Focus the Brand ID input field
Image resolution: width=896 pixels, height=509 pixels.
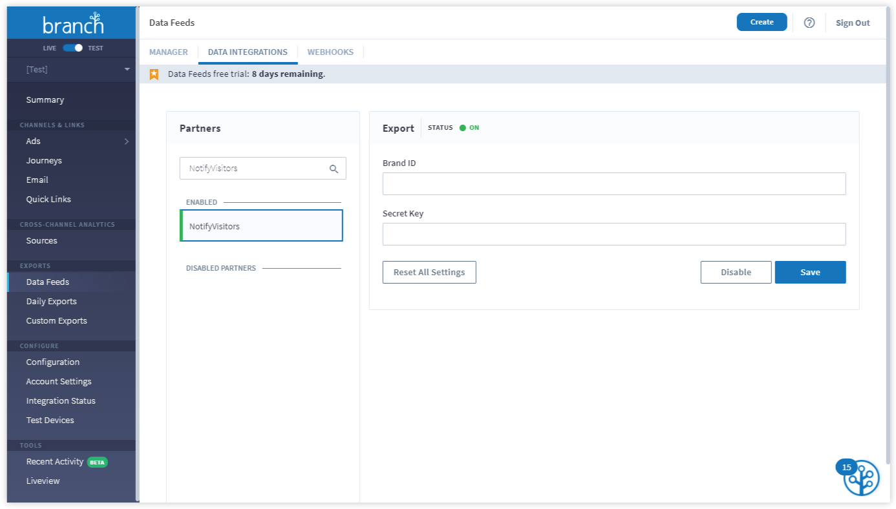coord(614,184)
